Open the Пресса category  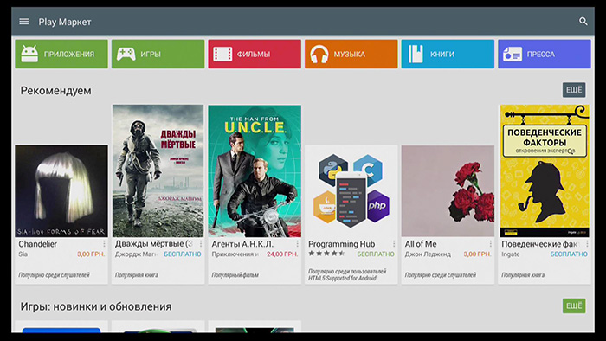tap(545, 54)
